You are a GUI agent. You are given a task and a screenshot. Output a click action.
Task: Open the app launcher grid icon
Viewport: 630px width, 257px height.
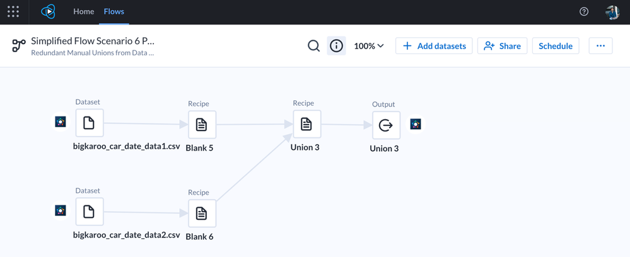click(13, 11)
